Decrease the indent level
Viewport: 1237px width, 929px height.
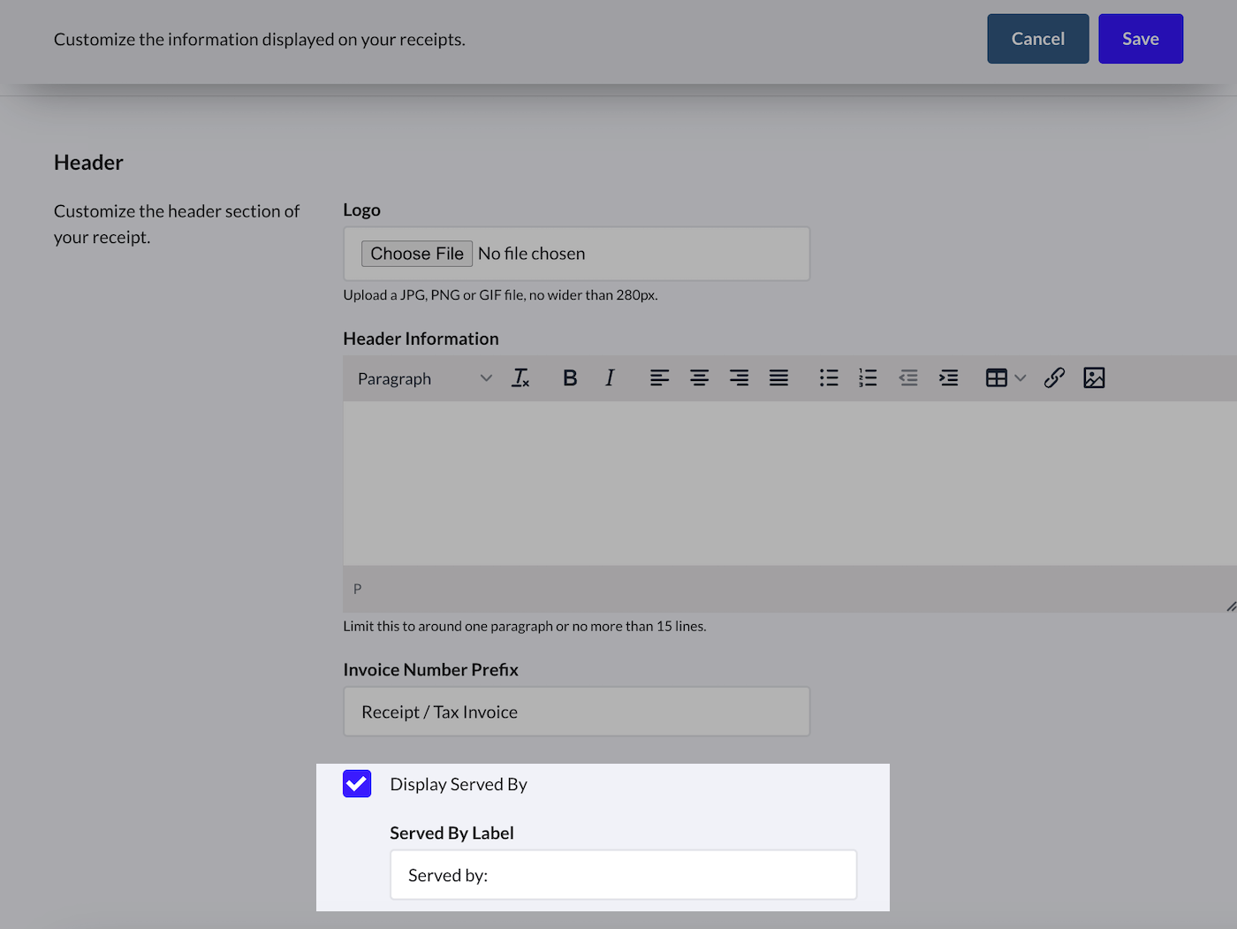908,378
